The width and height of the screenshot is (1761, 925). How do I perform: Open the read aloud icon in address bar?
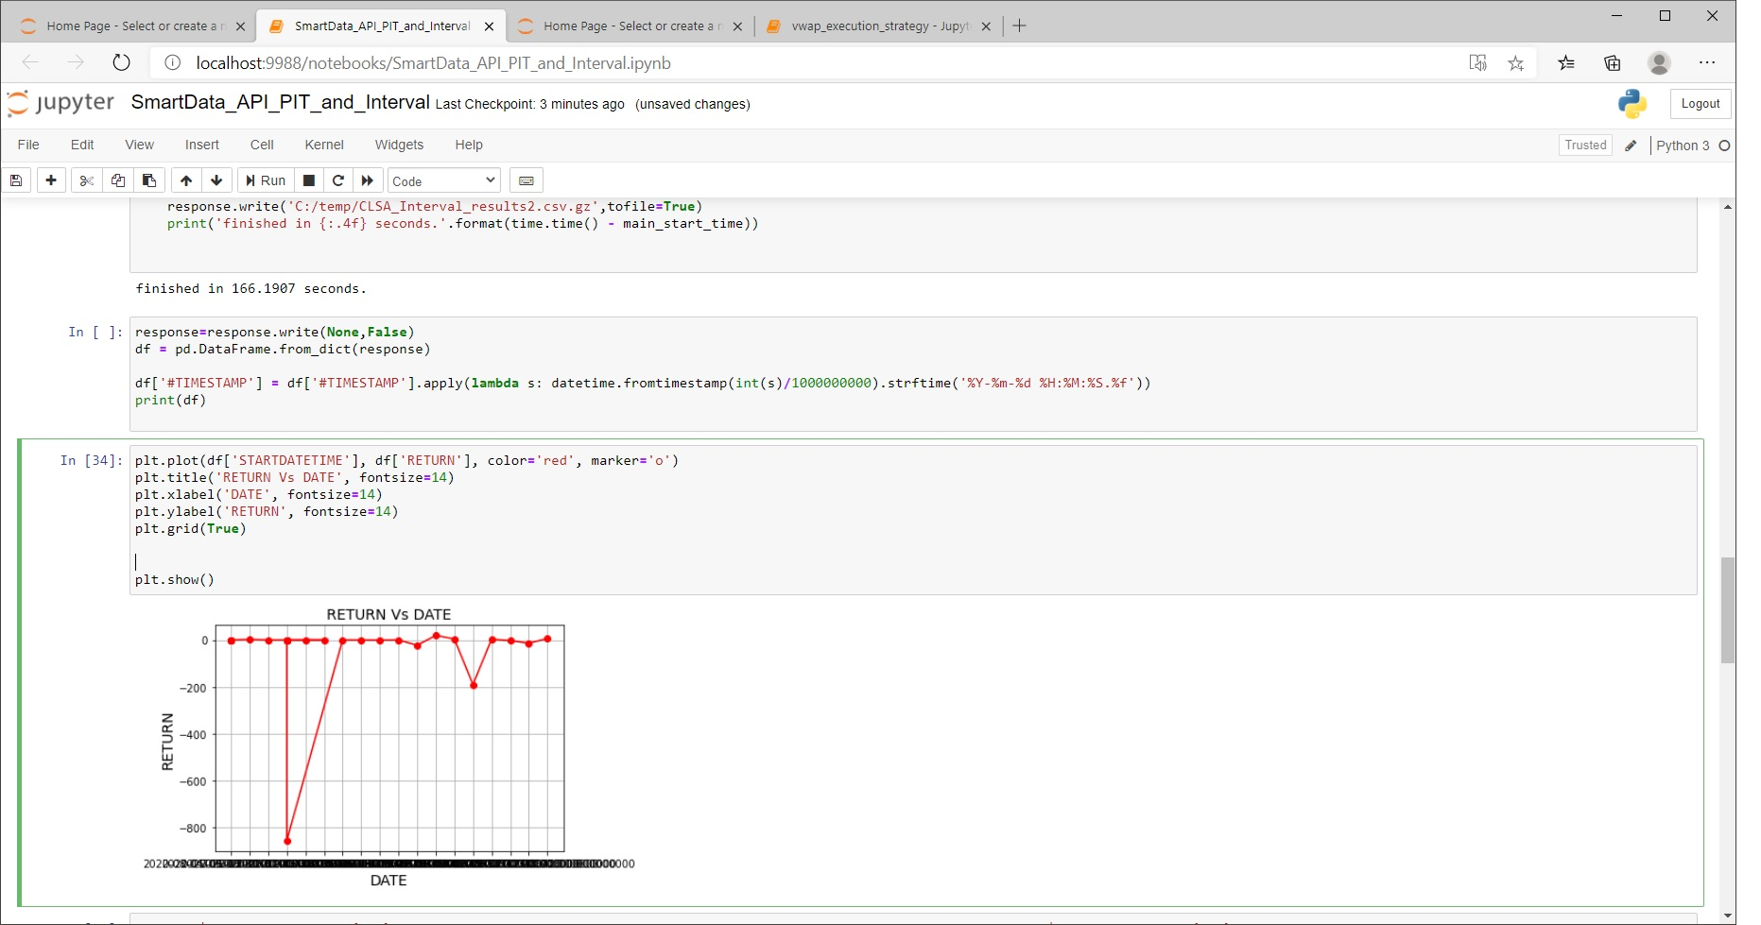(1477, 63)
